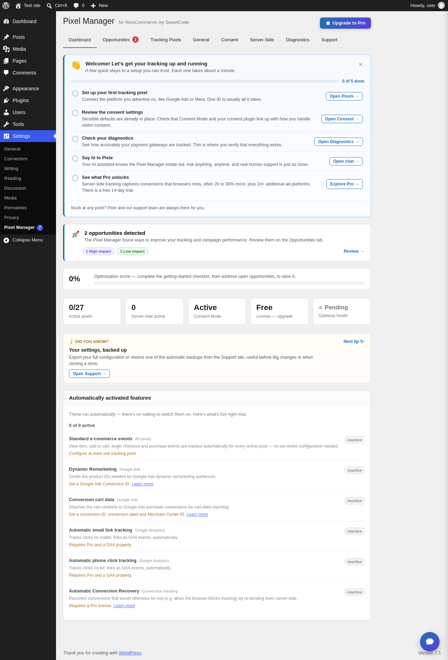Click the WordPress logo icon

coord(6,6)
